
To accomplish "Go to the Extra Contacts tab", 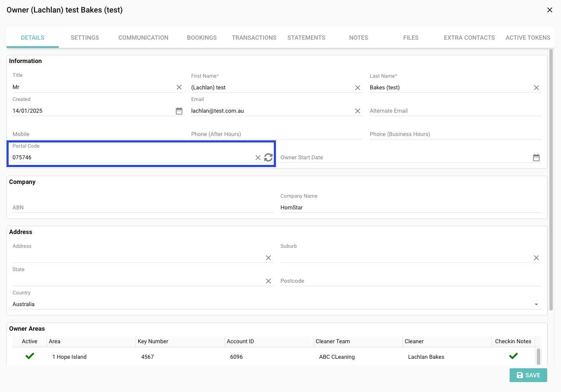I will pos(469,38).
